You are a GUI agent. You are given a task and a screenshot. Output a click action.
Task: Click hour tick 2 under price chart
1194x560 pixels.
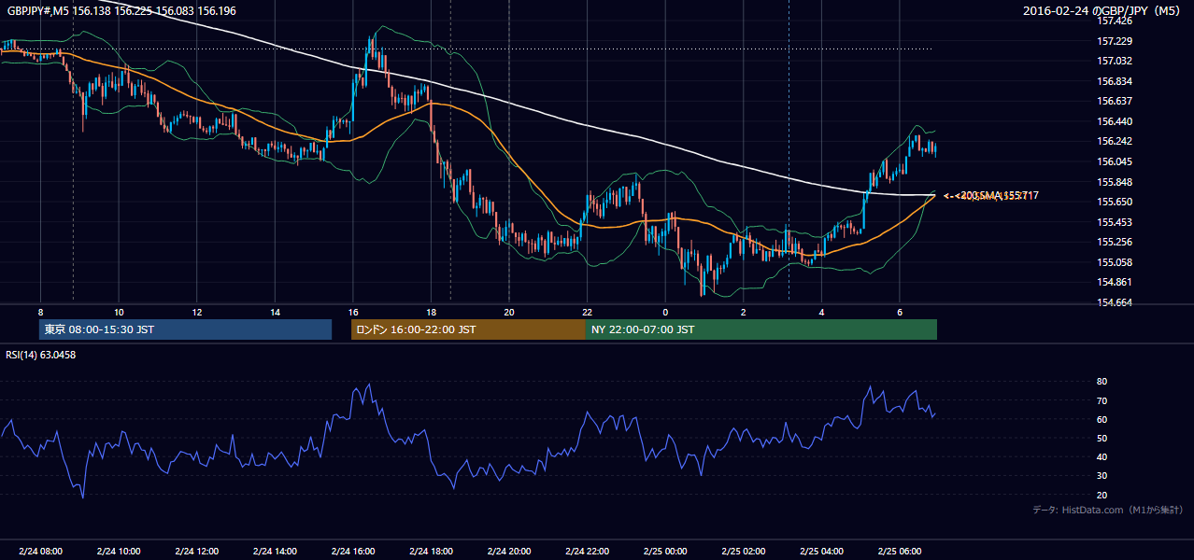(744, 312)
